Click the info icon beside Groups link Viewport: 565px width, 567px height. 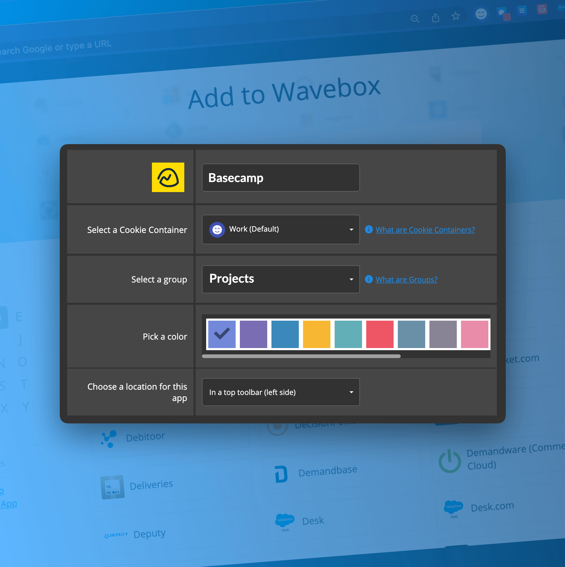[369, 279]
